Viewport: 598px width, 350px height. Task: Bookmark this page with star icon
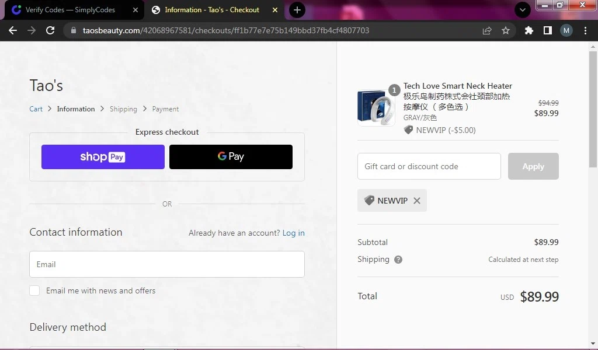click(506, 30)
